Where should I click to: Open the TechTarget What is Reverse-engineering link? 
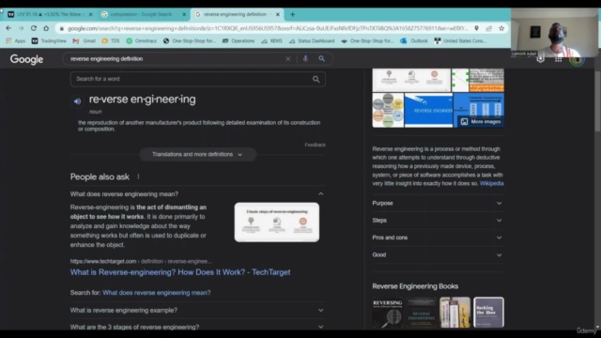click(180, 272)
